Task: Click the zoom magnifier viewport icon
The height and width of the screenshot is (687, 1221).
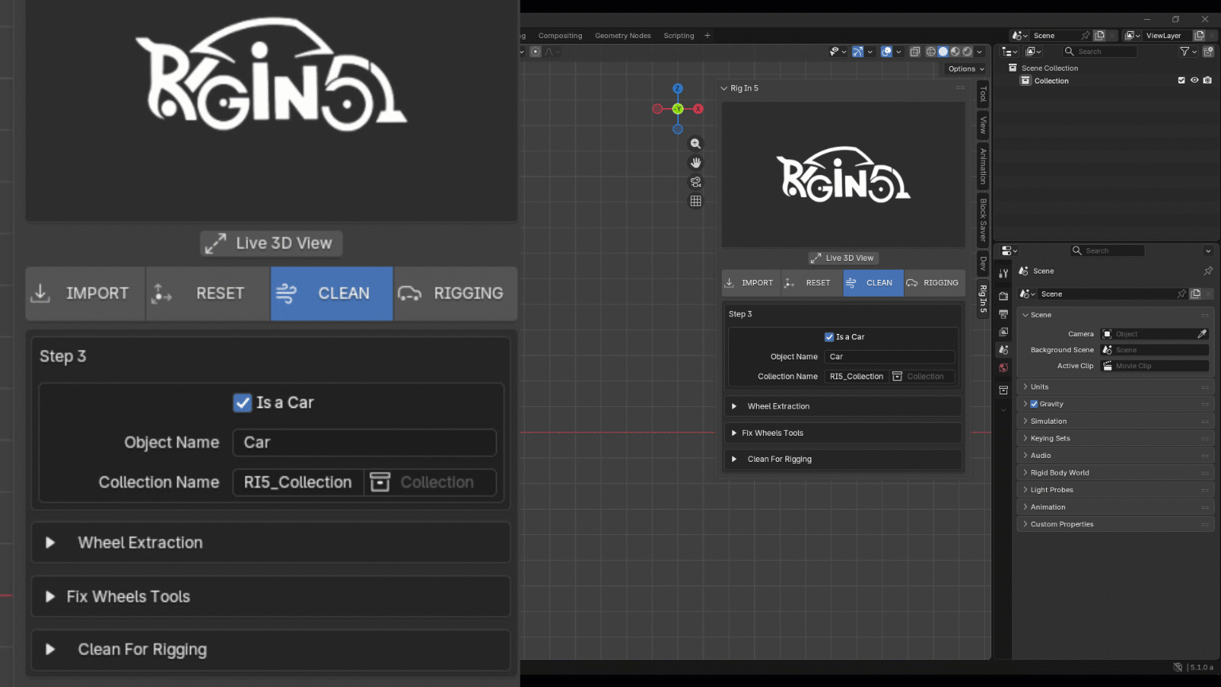Action: click(696, 144)
